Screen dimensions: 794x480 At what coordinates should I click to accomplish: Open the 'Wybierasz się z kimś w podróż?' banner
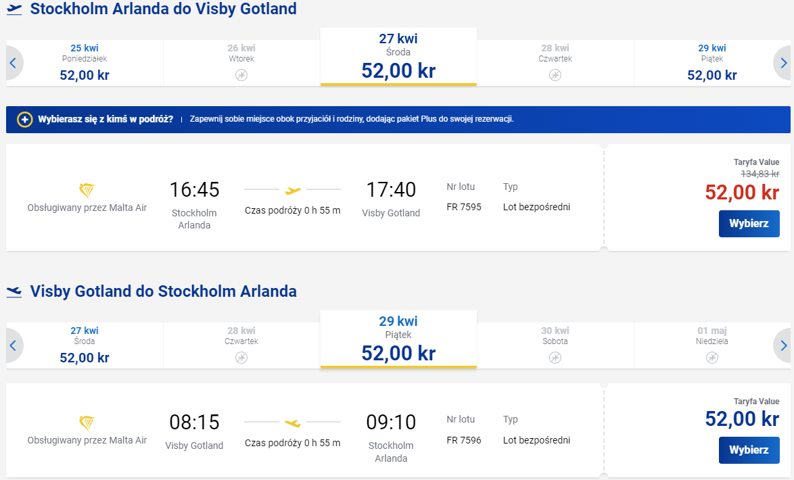398,120
